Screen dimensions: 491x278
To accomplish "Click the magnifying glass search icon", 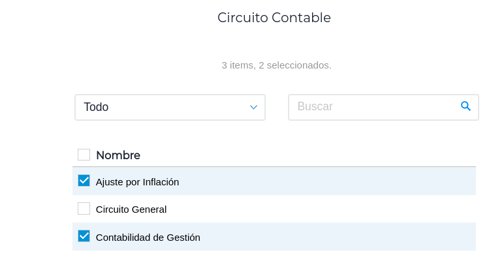I will tap(466, 106).
